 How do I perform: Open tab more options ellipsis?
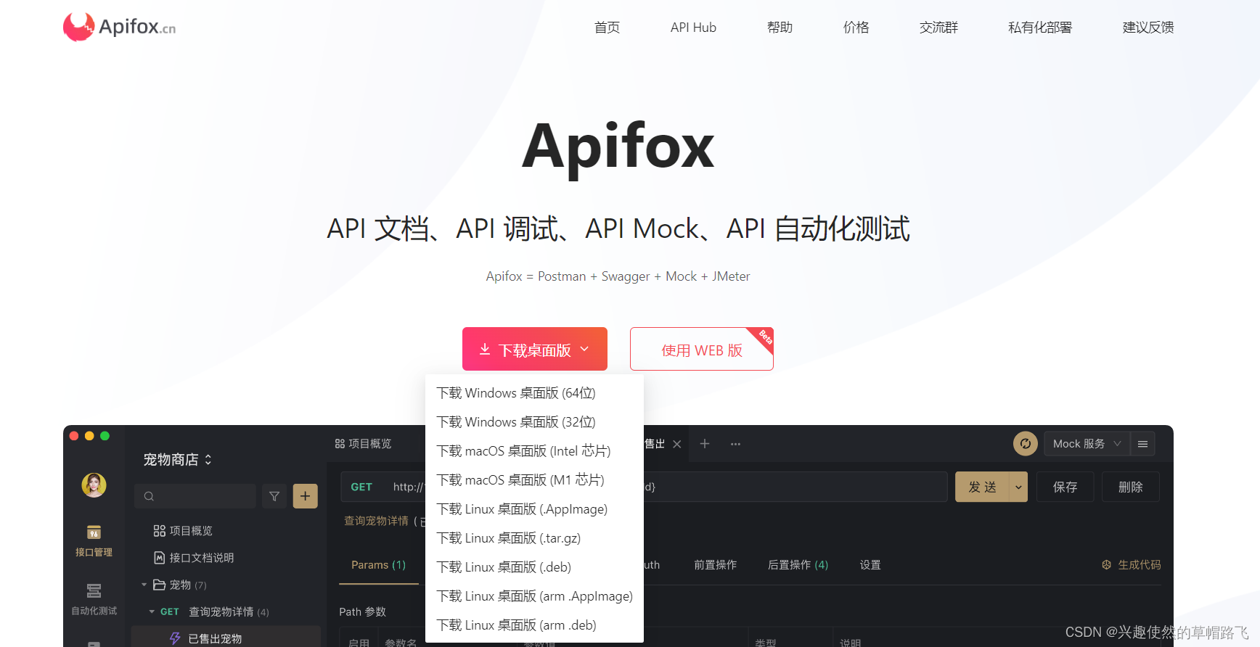735,444
